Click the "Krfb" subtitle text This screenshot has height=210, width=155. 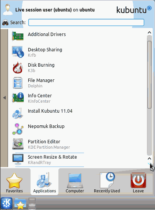pos(32,55)
